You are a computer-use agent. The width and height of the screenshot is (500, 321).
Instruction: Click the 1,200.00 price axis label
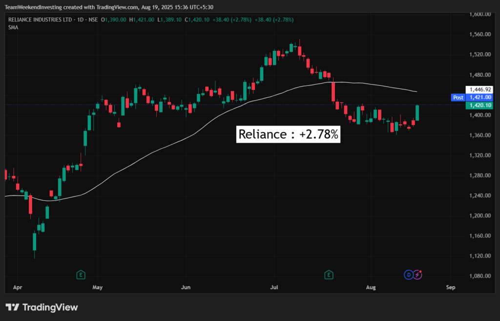pyautogui.click(x=480, y=215)
